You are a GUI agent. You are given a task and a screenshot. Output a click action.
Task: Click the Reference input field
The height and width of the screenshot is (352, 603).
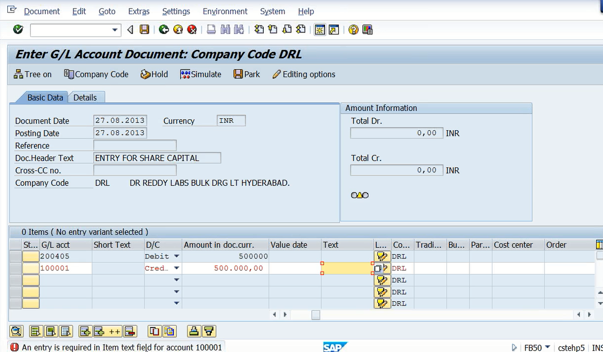[x=135, y=145]
